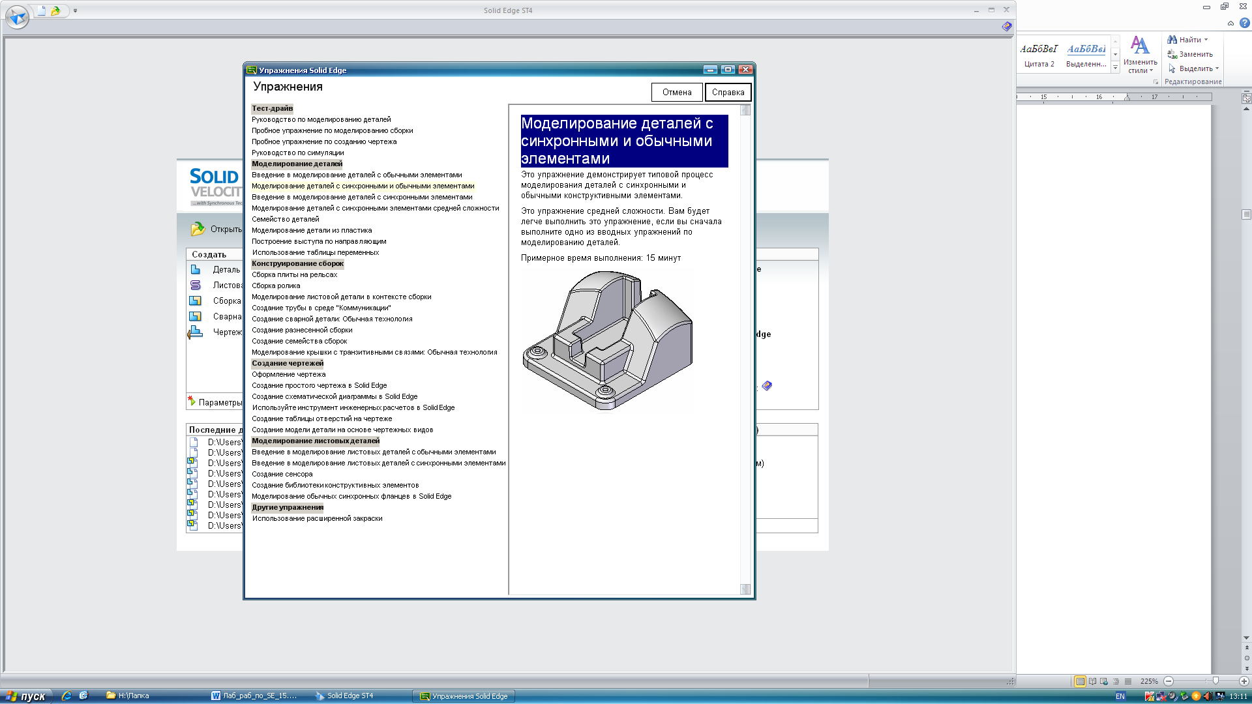Click scroll down arrow of description pane

[x=745, y=589]
